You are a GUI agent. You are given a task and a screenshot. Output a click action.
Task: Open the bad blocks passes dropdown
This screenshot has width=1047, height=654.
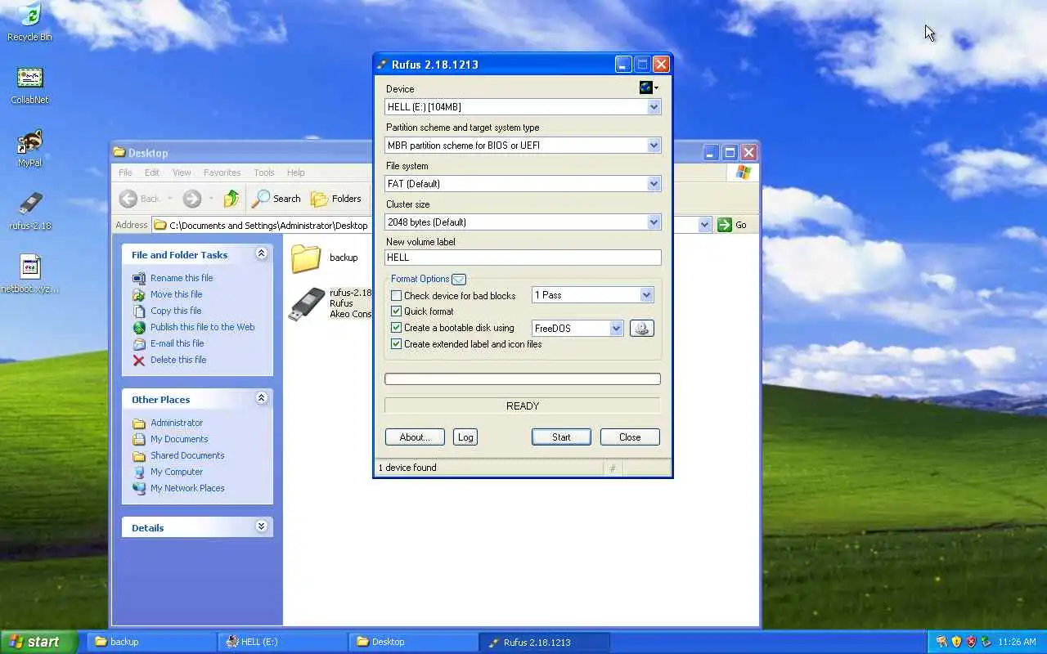[x=646, y=295]
